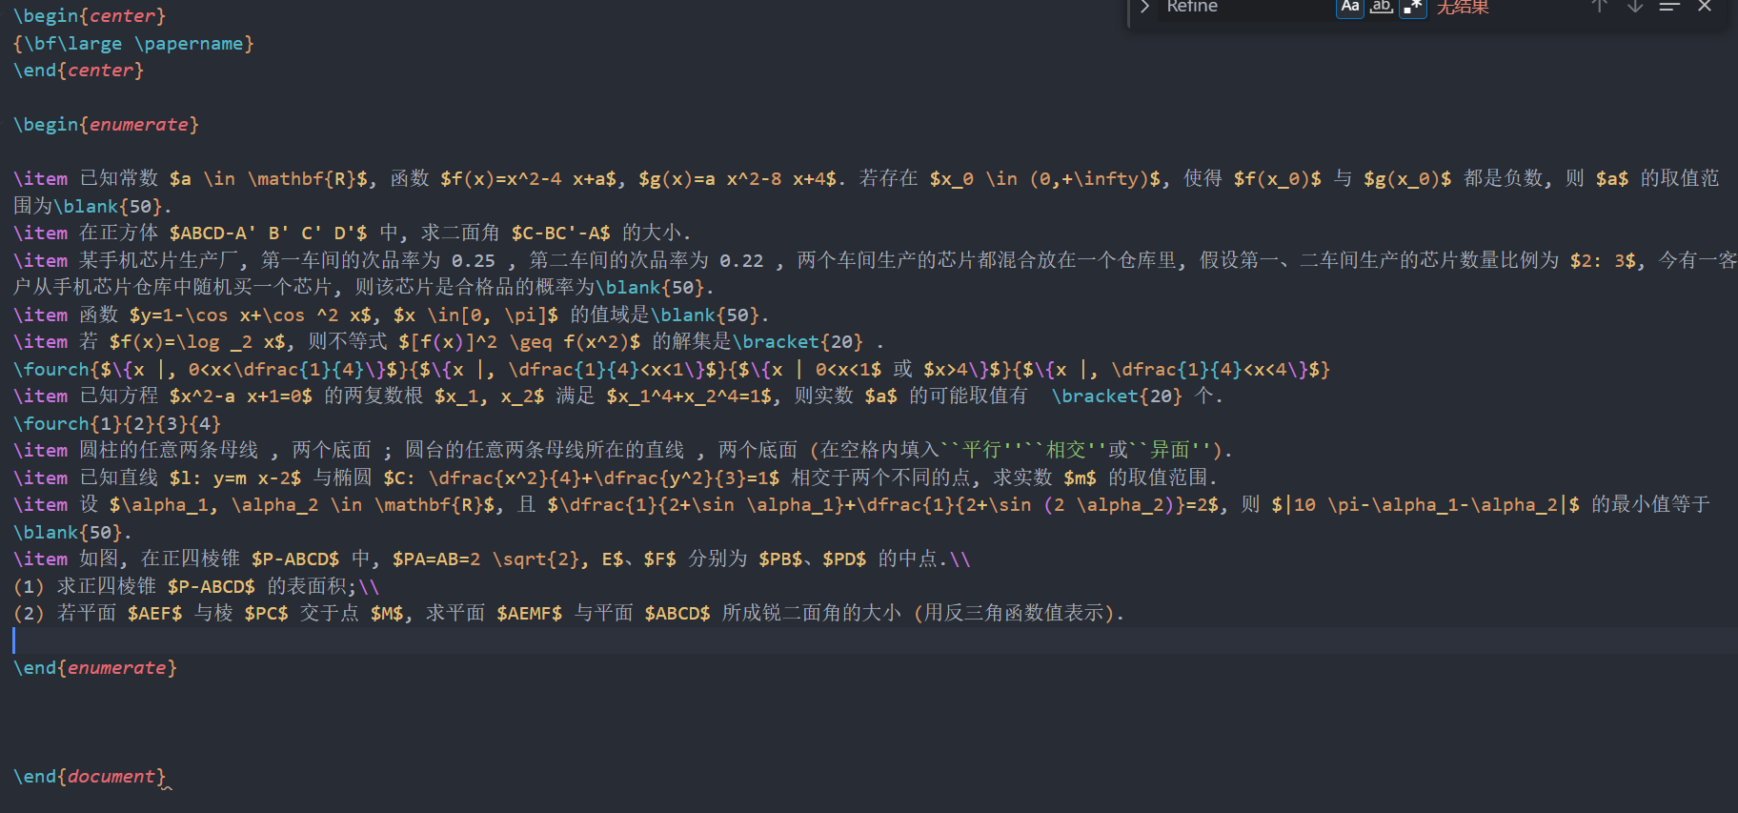Click the Refine search input field
Image resolution: width=1738 pixels, height=813 pixels.
click(1243, 8)
